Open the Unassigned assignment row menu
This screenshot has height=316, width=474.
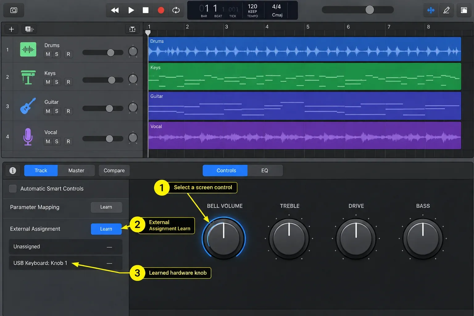65,247
